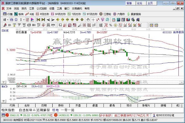Select the hand pan tool
185x123 pixels.
(88, 20)
